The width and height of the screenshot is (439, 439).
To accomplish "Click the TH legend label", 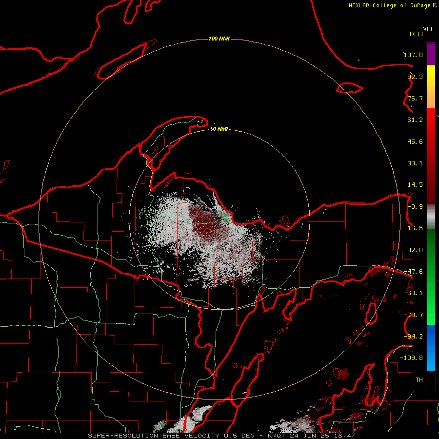I will coord(419,380).
